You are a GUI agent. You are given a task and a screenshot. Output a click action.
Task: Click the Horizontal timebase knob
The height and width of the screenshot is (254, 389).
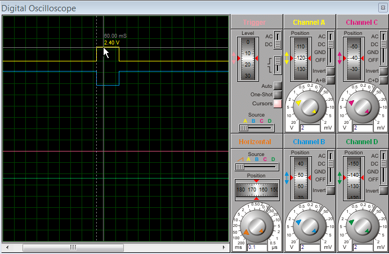pos(257,226)
